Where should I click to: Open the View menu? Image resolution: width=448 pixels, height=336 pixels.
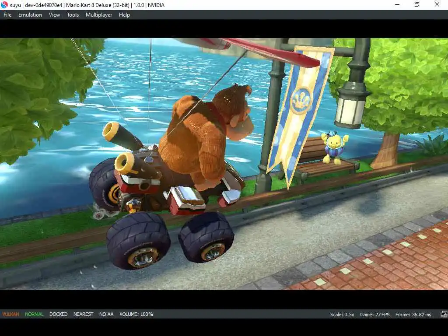pyautogui.click(x=54, y=15)
